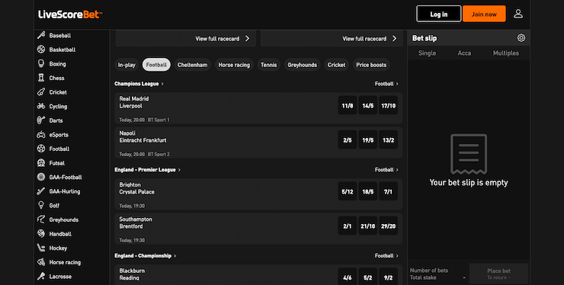Screen dimensions: 564x285
Task: Click the Cricket bat icon in sidebar
Action: click(41, 91)
